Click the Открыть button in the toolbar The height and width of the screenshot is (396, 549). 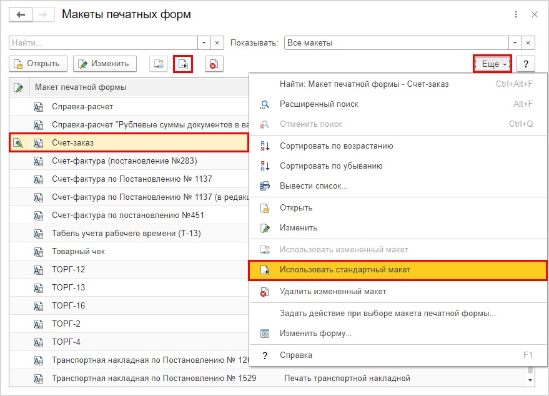point(38,64)
